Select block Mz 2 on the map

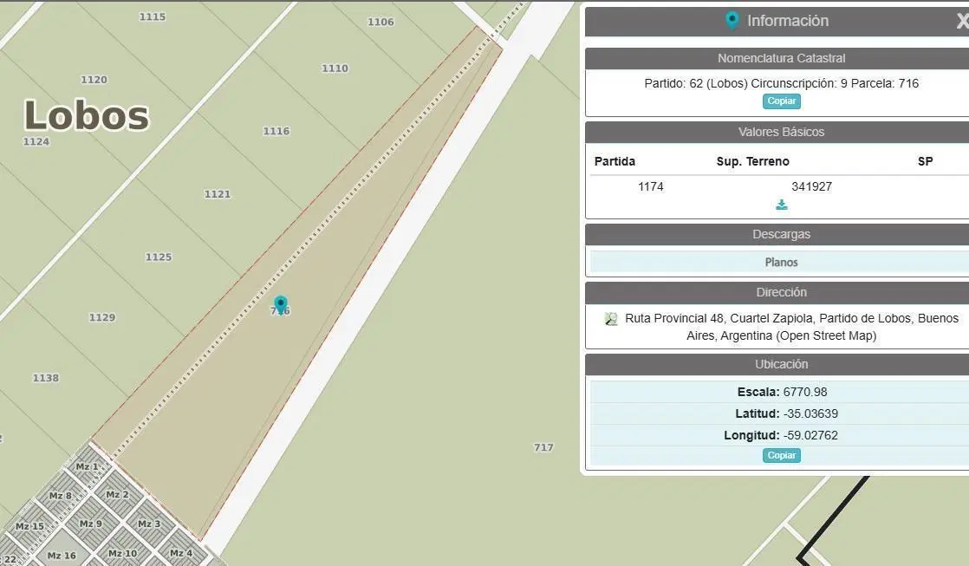117,494
